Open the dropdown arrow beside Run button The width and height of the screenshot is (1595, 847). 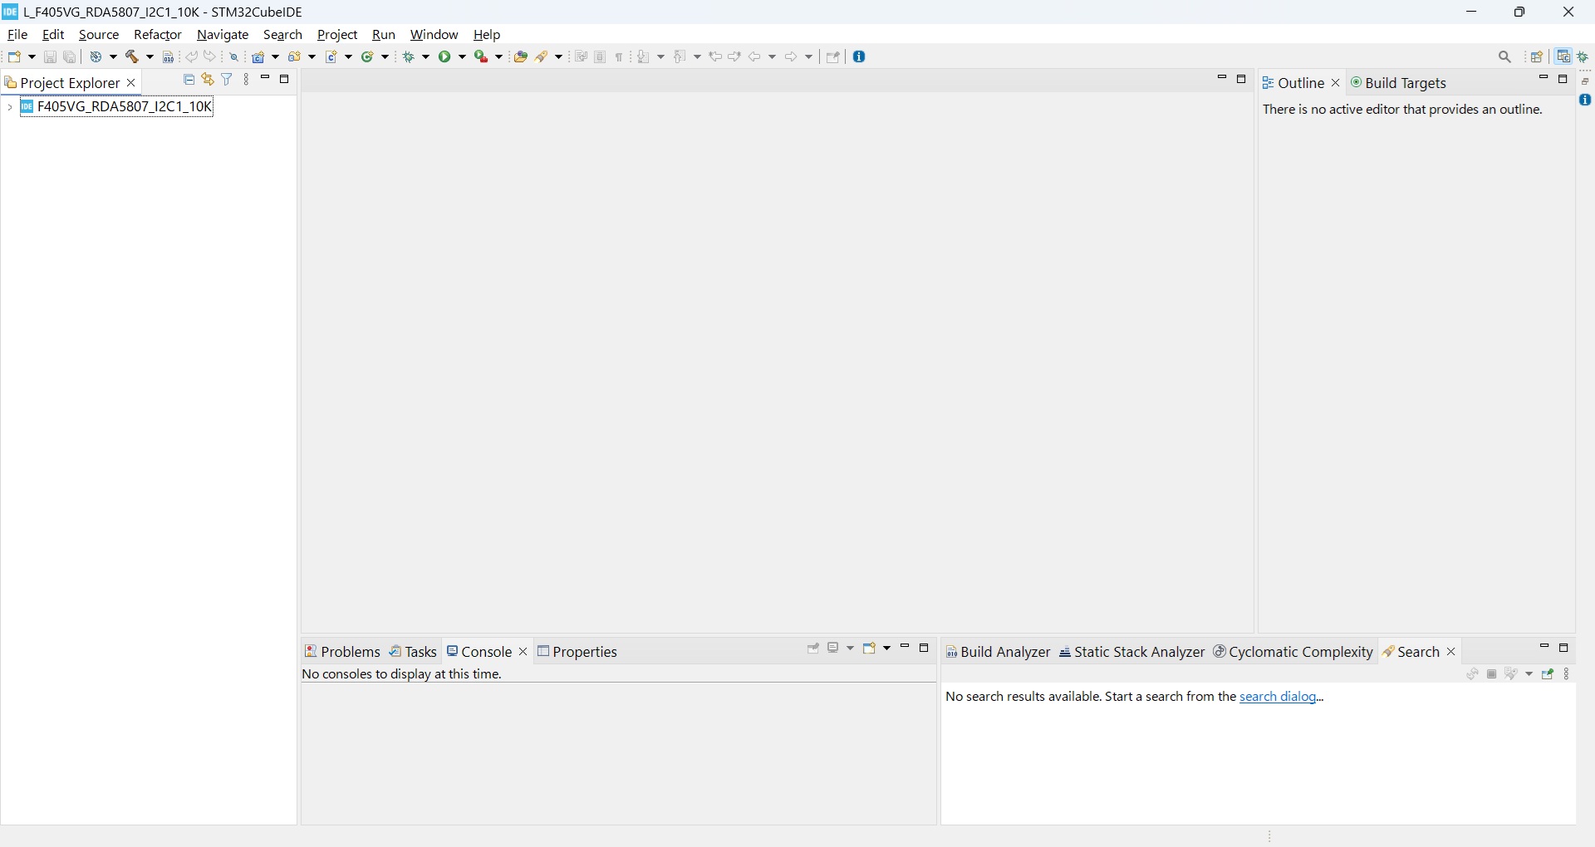pyautogui.click(x=463, y=57)
